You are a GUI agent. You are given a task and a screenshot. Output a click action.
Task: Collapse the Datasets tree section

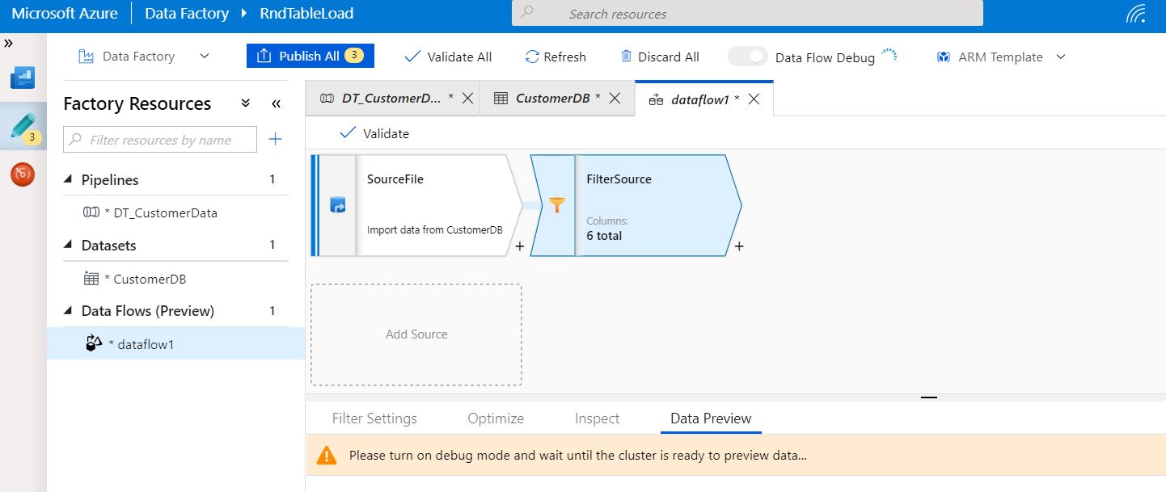(68, 245)
